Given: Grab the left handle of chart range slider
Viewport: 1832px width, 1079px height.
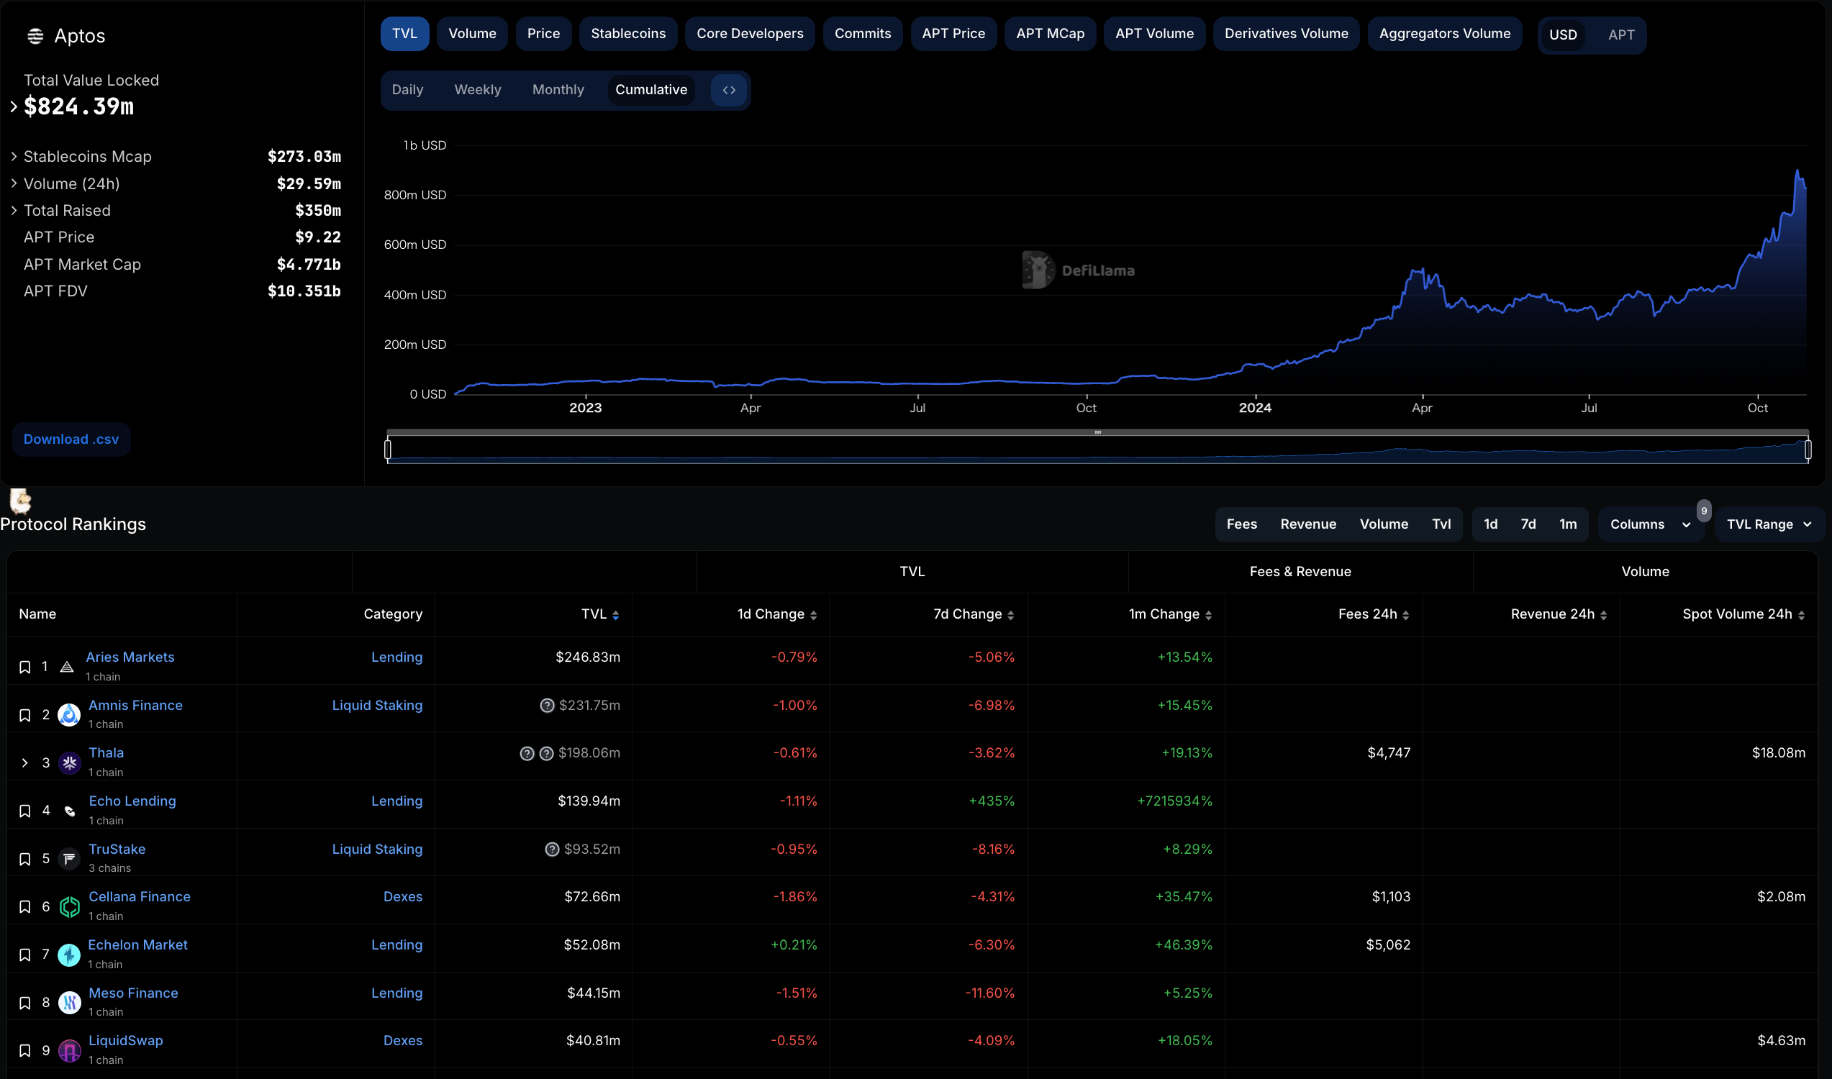Looking at the screenshot, I should (388, 450).
